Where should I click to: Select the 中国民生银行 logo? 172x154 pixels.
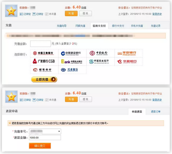click(99, 61)
